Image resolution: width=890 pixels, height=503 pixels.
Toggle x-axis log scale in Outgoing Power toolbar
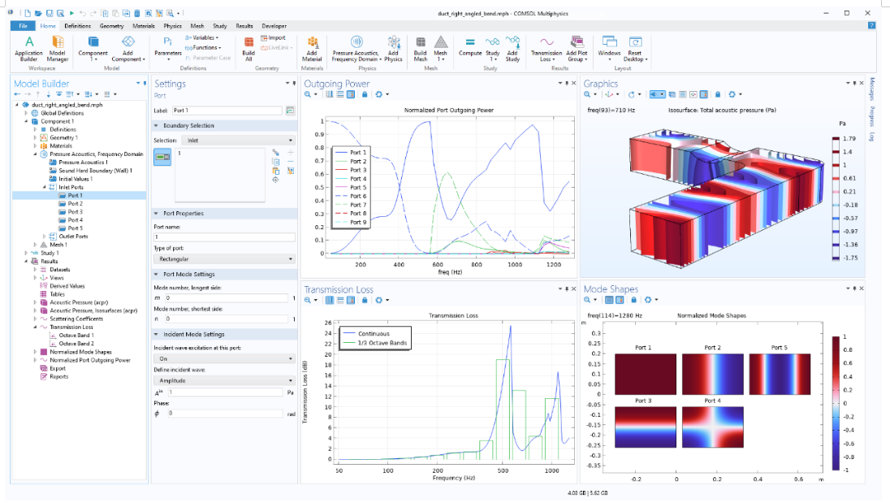coord(329,94)
